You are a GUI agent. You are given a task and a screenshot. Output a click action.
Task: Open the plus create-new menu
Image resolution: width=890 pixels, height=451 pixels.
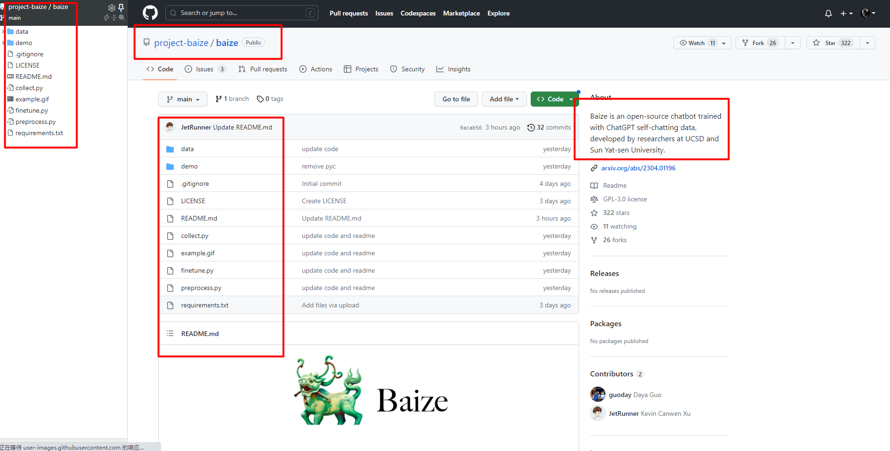tap(846, 13)
